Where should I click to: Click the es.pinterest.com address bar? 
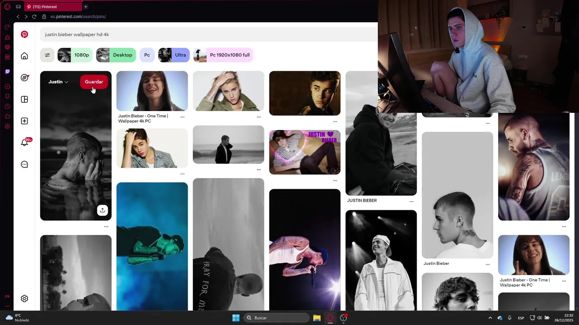pyautogui.click(x=78, y=17)
